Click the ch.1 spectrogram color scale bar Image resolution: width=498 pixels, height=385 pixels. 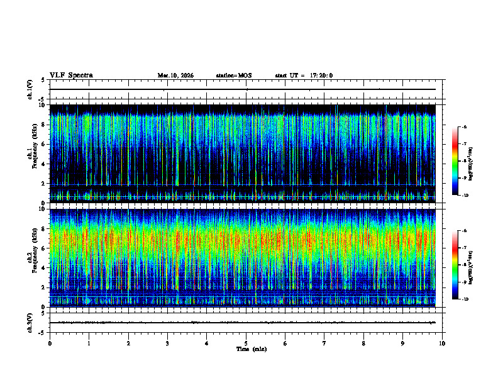[x=455, y=161]
